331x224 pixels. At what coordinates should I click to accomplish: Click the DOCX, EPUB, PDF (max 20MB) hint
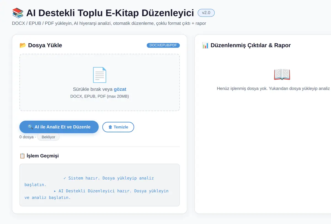(x=100, y=96)
